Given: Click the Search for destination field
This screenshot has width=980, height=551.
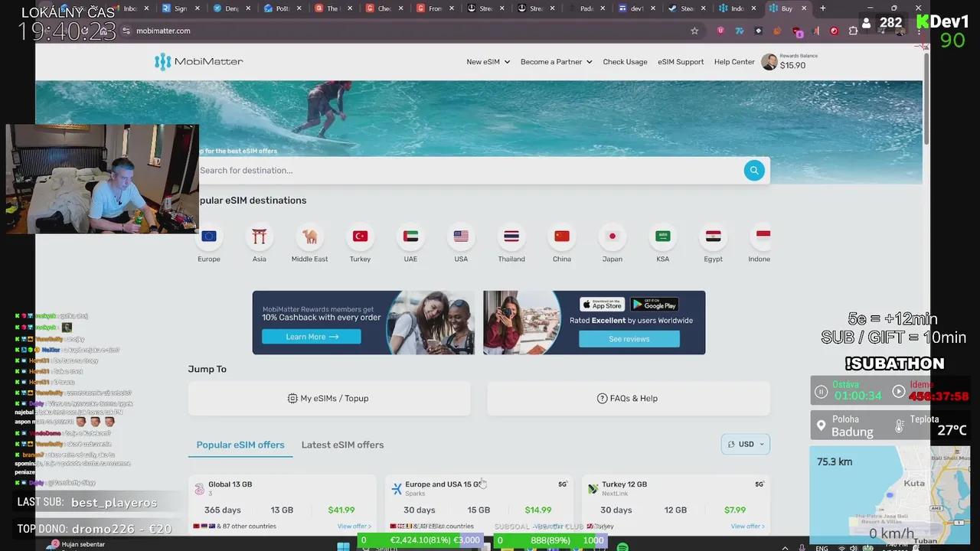Looking at the screenshot, I should pyautogui.click(x=467, y=171).
